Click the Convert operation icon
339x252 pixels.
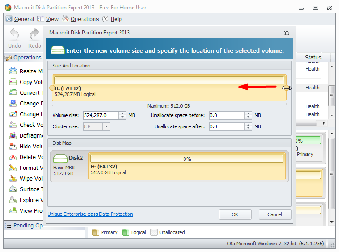pos(13,92)
